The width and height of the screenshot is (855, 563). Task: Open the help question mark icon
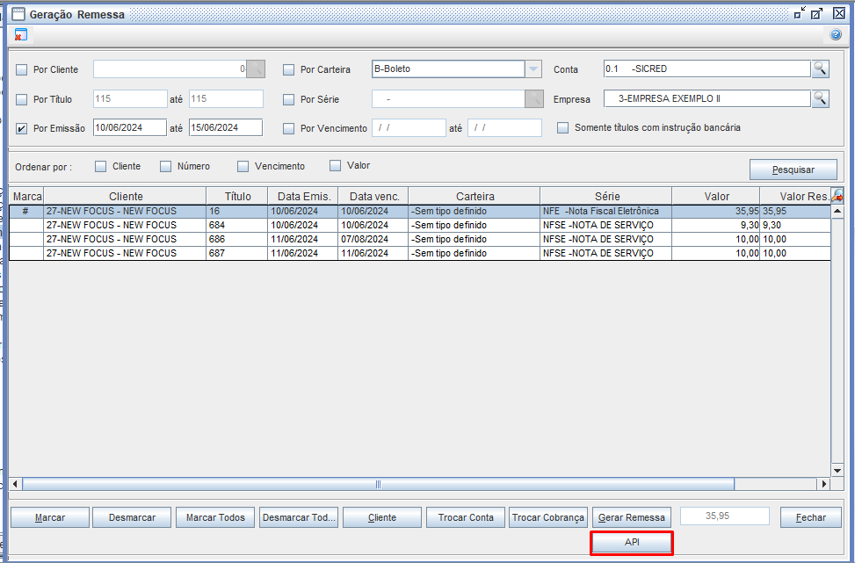(836, 35)
